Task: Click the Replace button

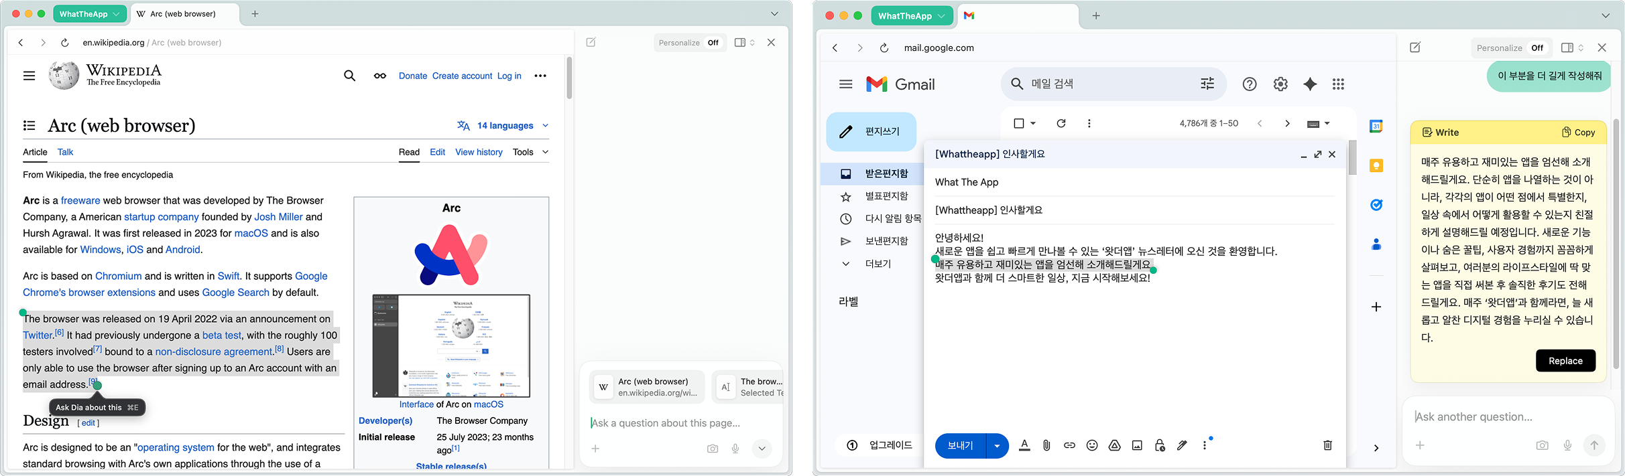Action: pos(1565,361)
